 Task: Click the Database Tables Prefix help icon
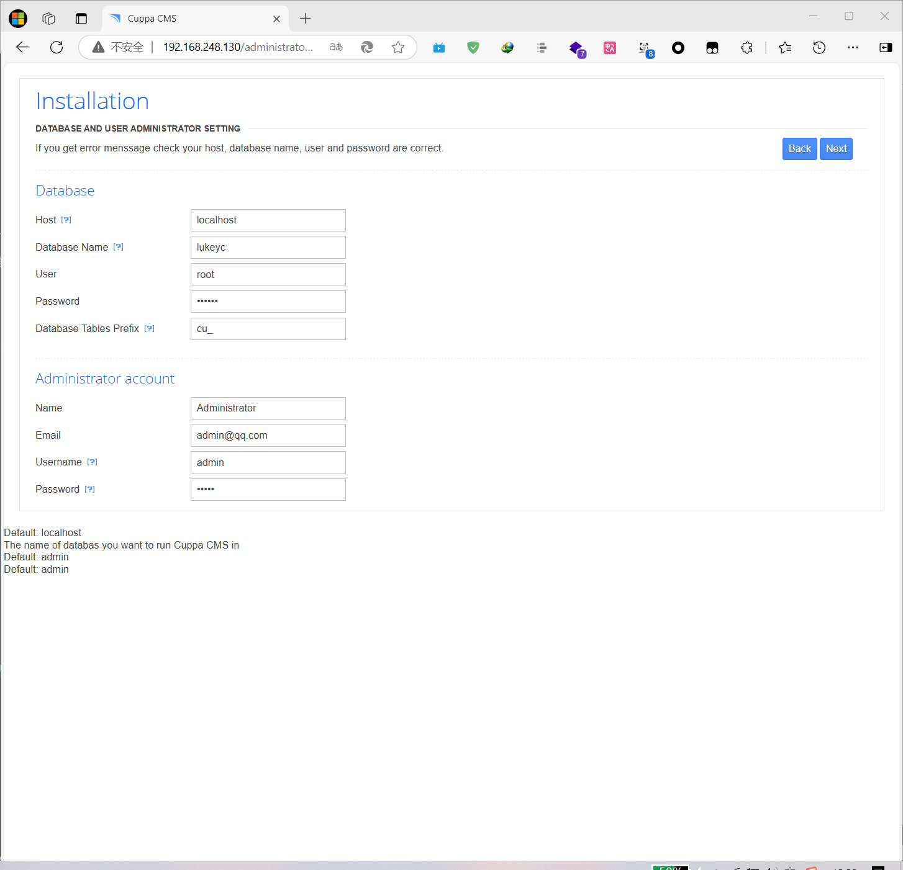click(x=150, y=329)
